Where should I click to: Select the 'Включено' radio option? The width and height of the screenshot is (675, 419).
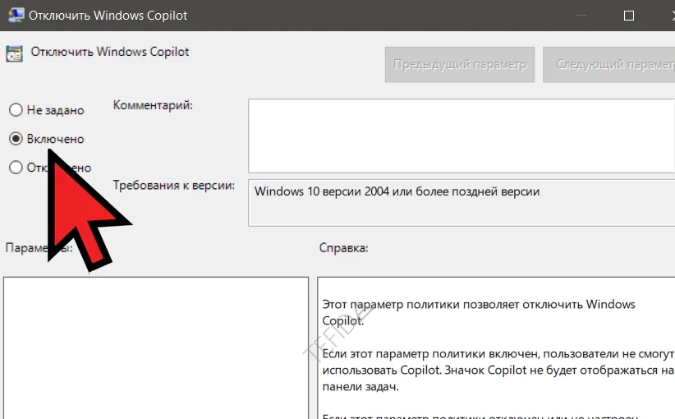click(x=16, y=139)
